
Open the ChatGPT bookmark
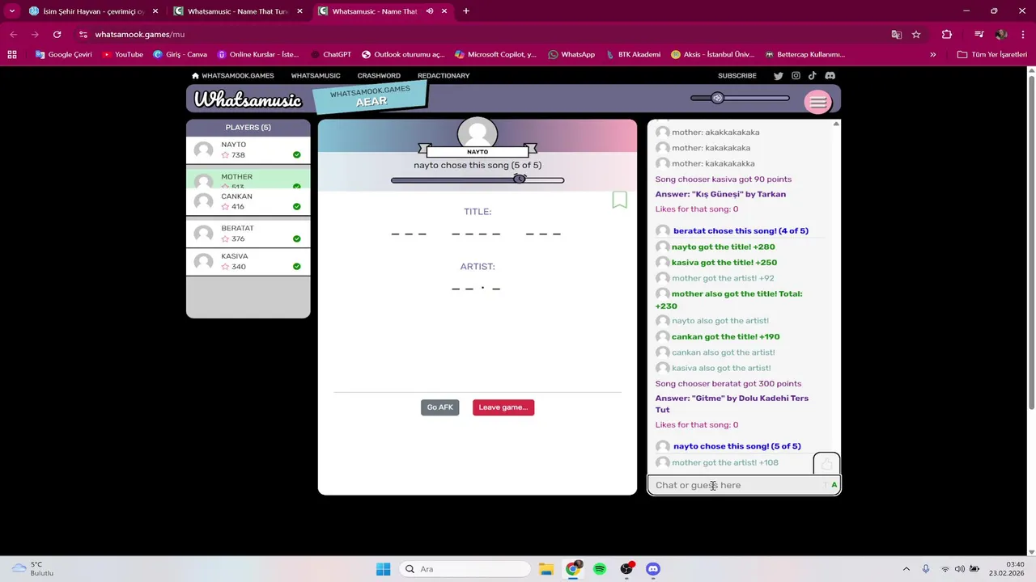(x=331, y=55)
